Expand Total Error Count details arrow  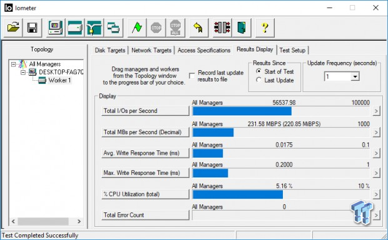click(376, 215)
